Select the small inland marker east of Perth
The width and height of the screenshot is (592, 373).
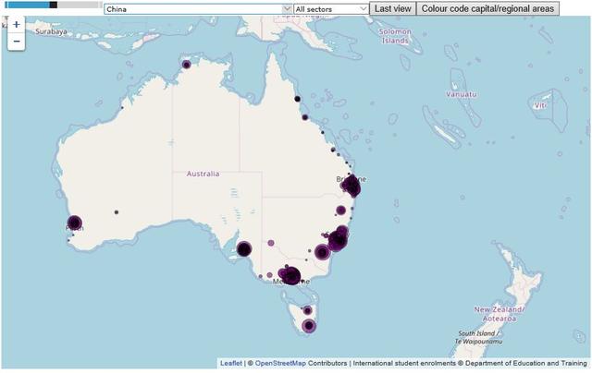117,212
